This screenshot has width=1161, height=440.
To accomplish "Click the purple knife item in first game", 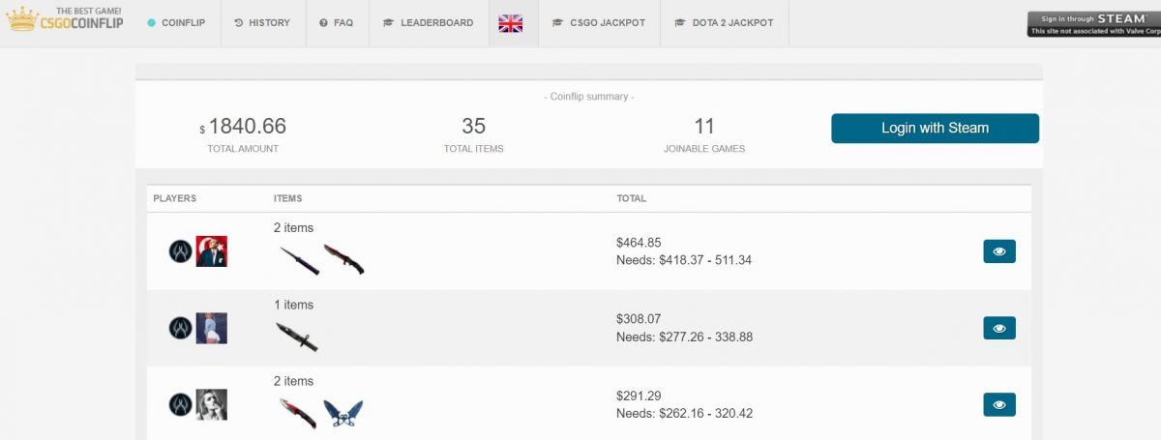I will click(x=298, y=259).
